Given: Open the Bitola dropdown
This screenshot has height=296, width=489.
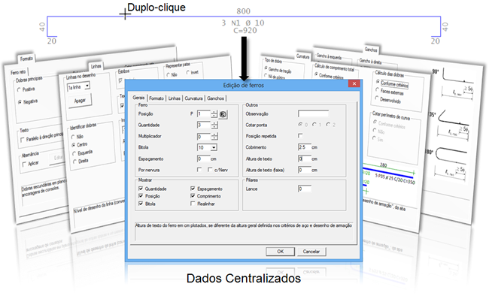Looking at the screenshot, I should click(x=214, y=147).
